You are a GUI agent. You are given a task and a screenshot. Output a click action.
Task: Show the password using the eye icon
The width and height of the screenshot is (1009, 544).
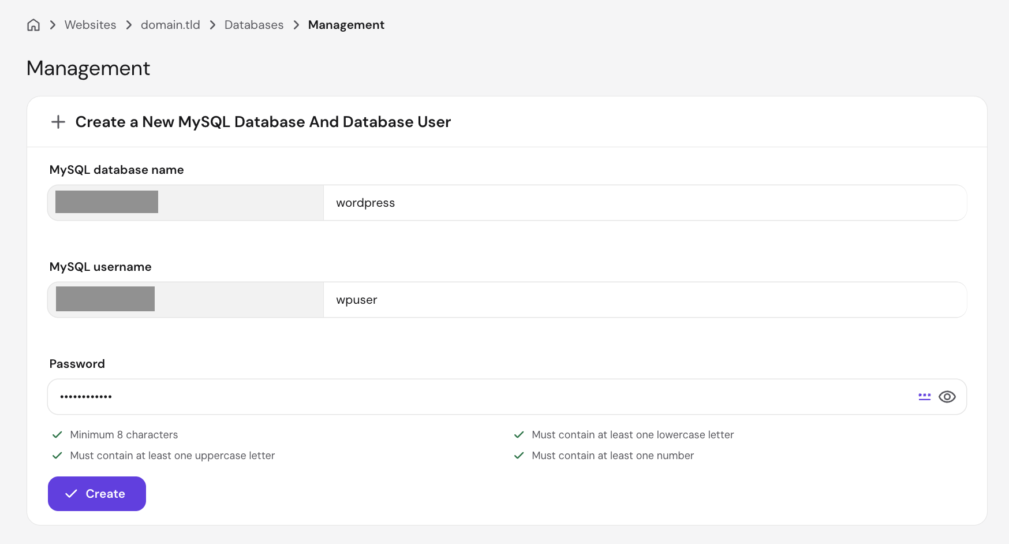(x=947, y=397)
